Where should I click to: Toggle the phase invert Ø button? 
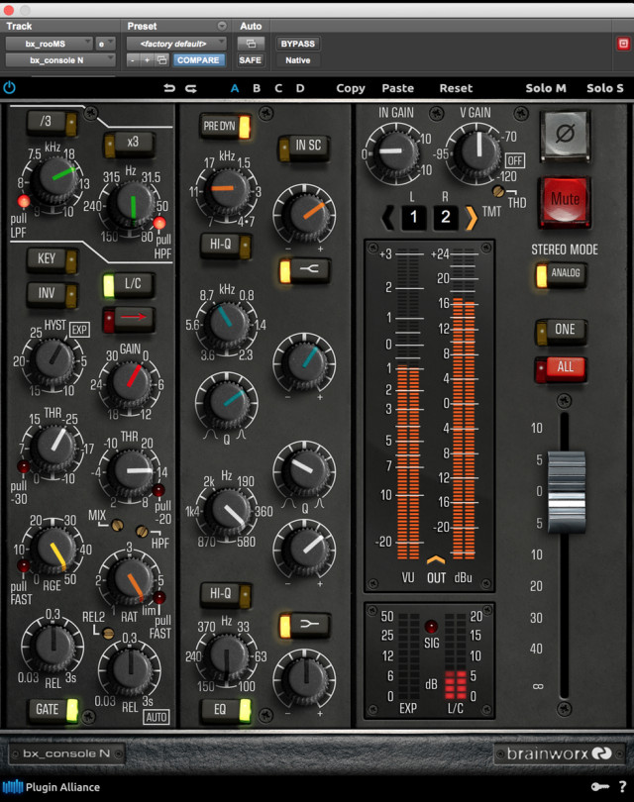[x=565, y=137]
